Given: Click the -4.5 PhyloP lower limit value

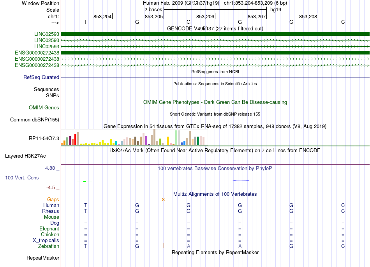Looking at the screenshot, I should tap(51, 188).
